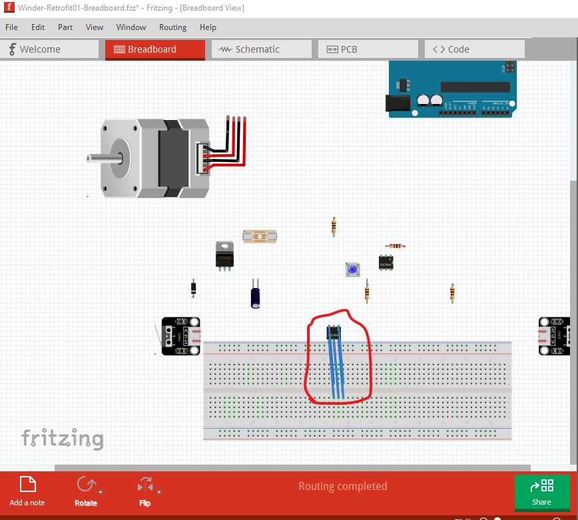
Task: Click the Add a note button
Action: [x=27, y=491]
